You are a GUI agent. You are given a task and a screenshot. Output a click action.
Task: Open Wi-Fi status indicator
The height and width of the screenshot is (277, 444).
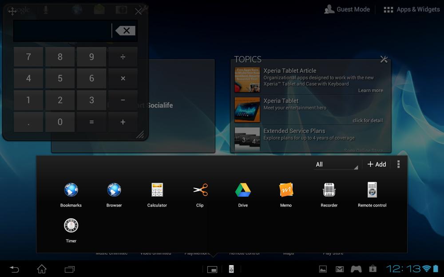(x=426, y=269)
